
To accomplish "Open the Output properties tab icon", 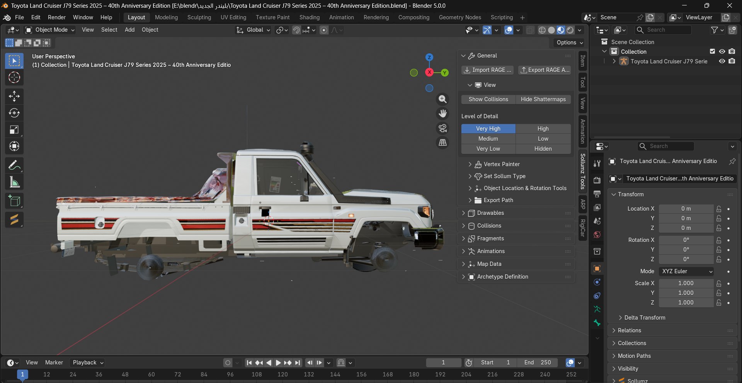I will pos(597,194).
